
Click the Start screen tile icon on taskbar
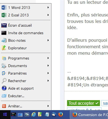click(13, 114)
